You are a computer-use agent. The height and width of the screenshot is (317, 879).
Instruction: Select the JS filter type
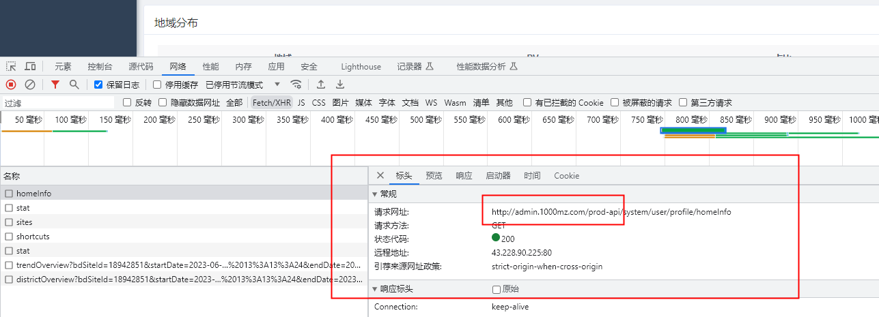tap(301, 103)
